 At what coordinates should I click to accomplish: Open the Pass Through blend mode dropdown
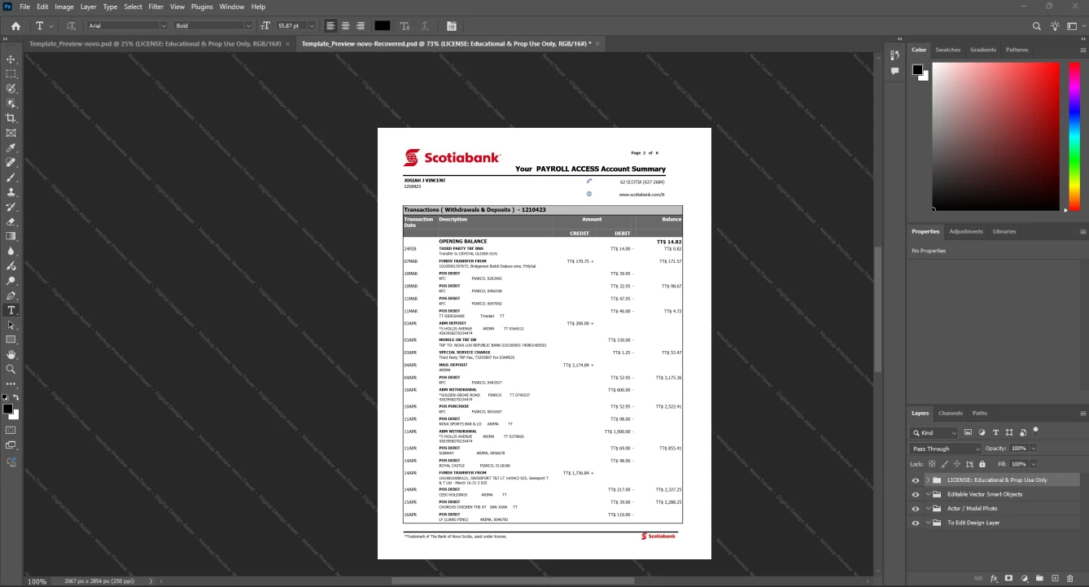(x=946, y=449)
